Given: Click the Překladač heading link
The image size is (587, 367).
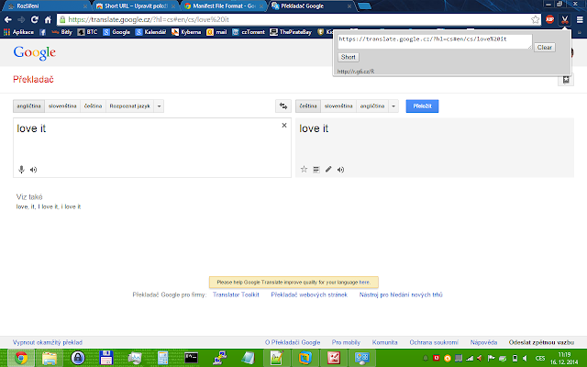Looking at the screenshot, I should [x=33, y=80].
